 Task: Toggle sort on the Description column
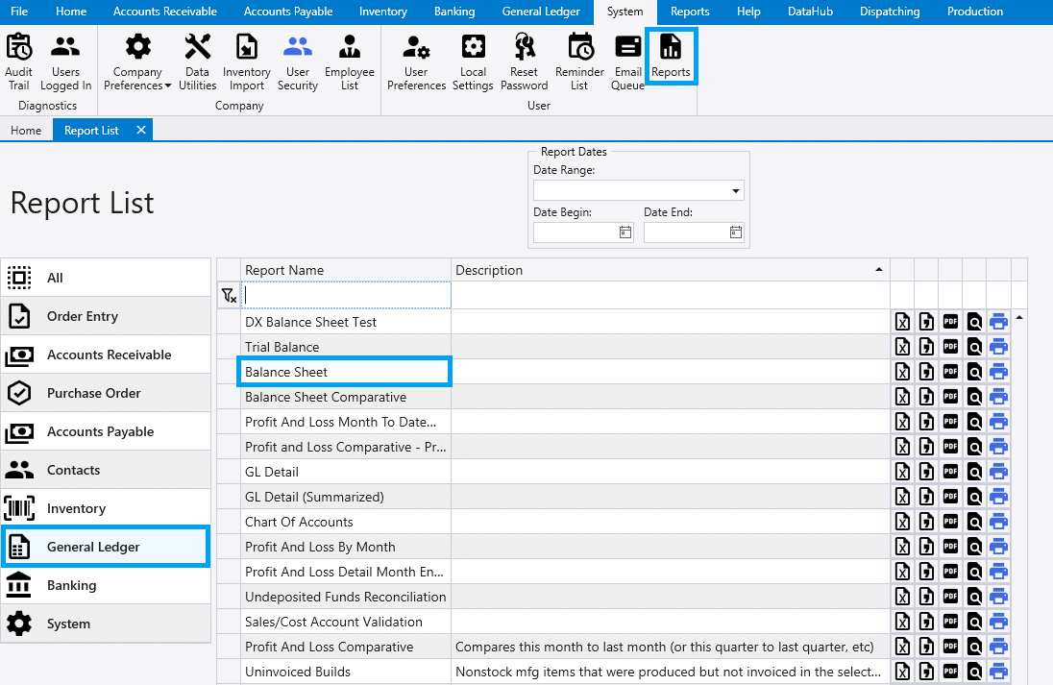[671, 270]
